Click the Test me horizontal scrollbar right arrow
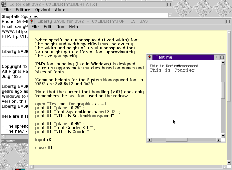 [219, 140]
